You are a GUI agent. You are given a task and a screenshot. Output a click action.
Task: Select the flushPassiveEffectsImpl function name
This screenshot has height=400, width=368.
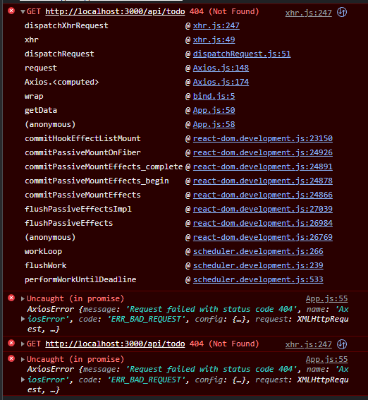pos(78,210)
